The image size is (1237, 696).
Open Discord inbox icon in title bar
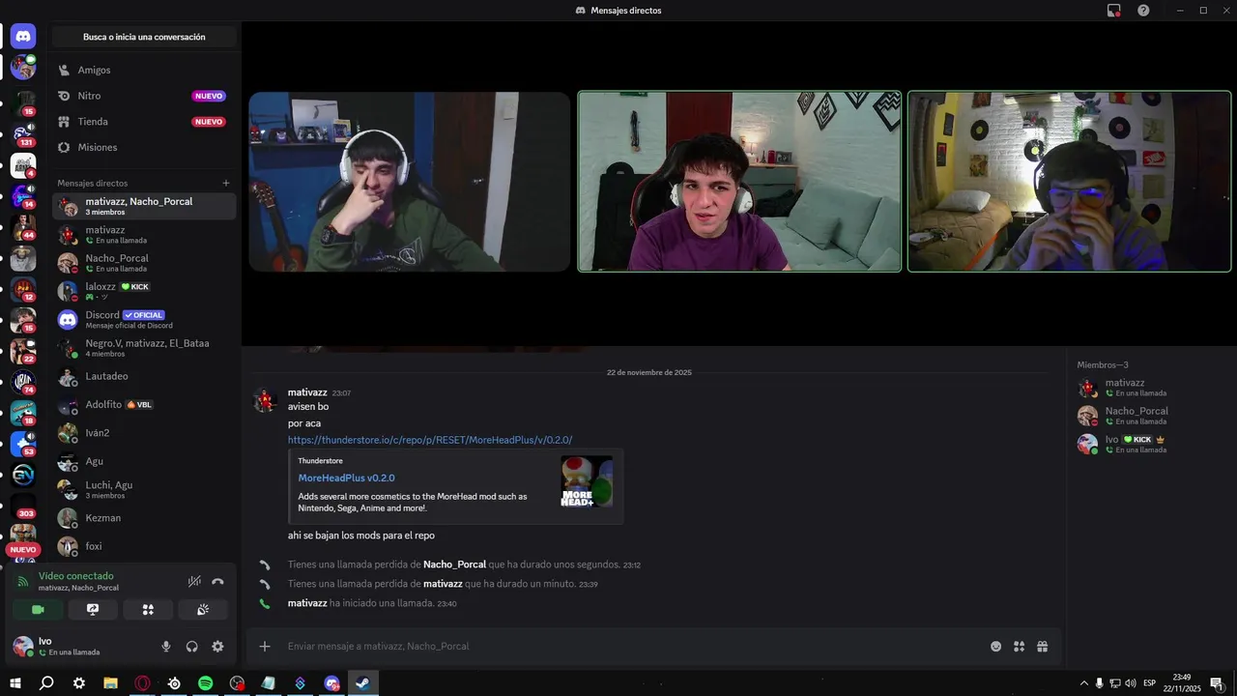(x=1114, y=10)
